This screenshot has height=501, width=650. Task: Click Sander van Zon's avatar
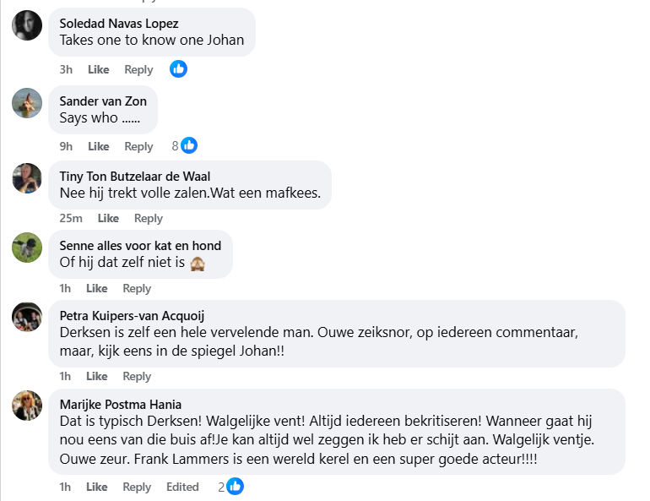pos(27,103)
